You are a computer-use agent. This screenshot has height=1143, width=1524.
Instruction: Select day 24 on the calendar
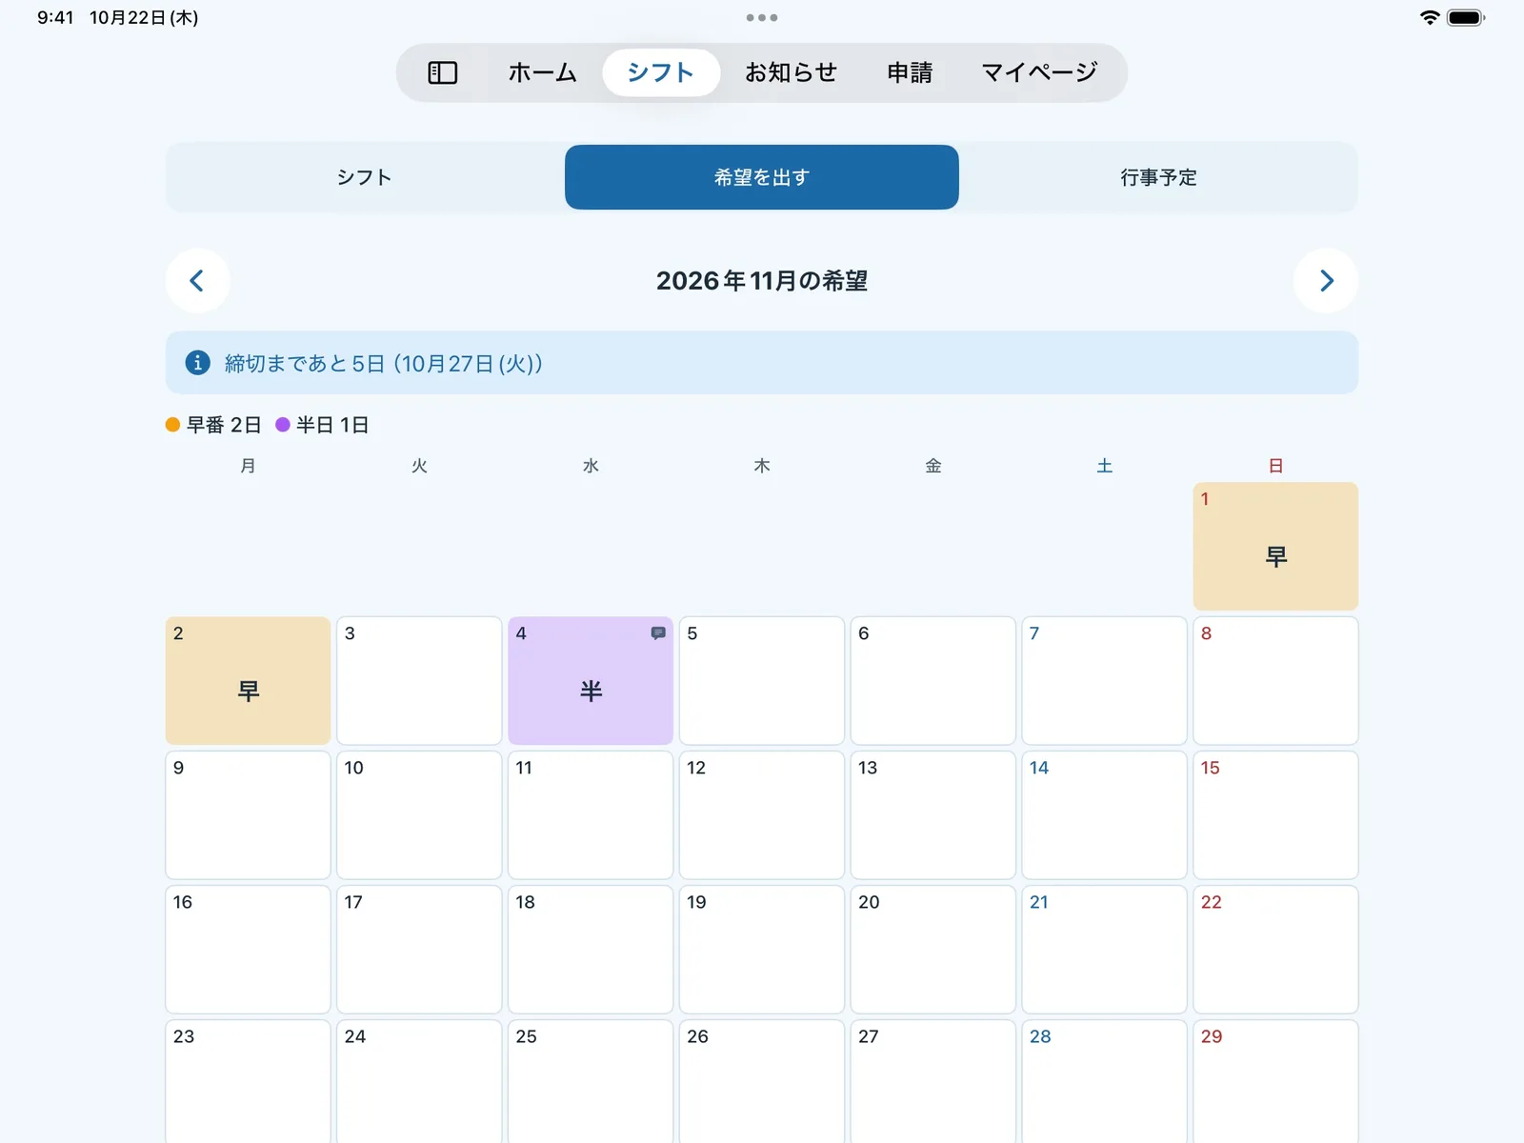click(419, 1082)
